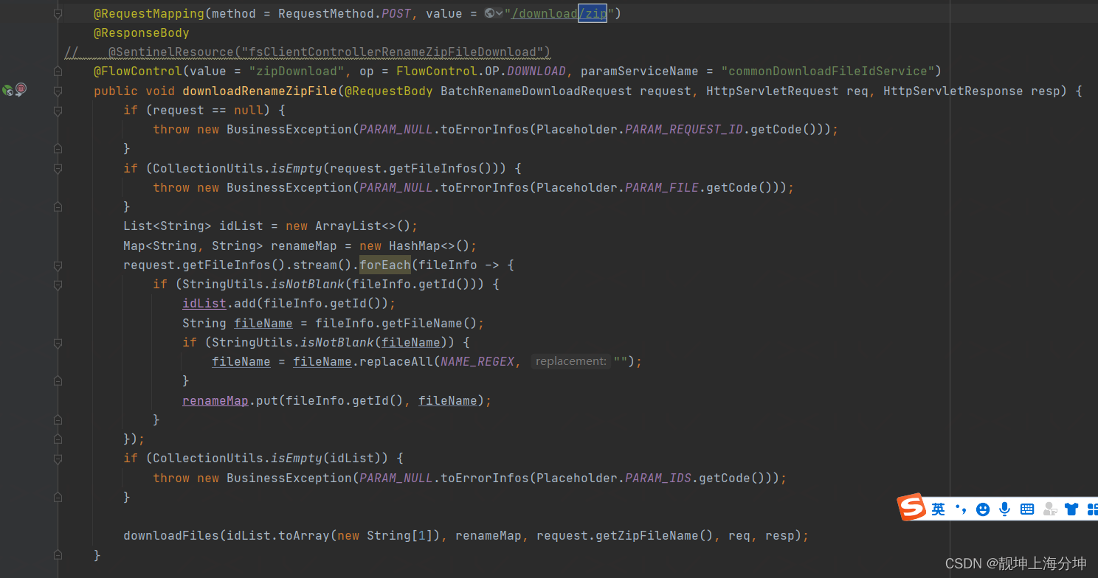
Task: Open the Sogou skin shirt icon
Action: 1071,509
